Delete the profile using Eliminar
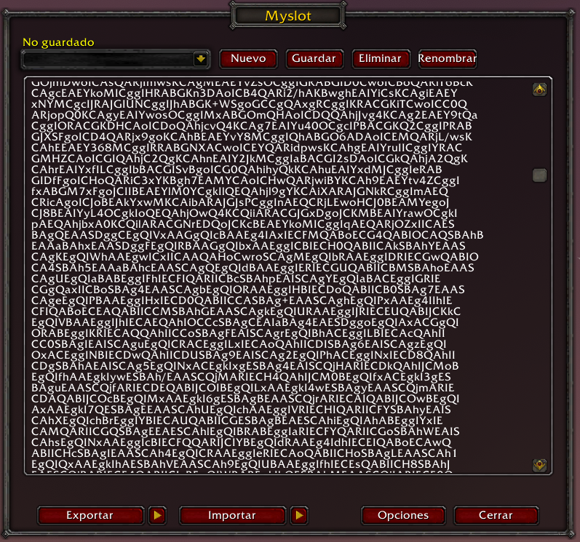Image resolution: width=580 pixels, height=542 pixels. coord(380,59)
